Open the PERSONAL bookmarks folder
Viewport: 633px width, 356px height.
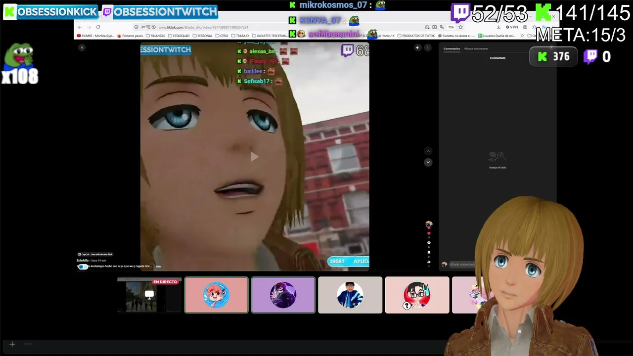tap(202, 36)
